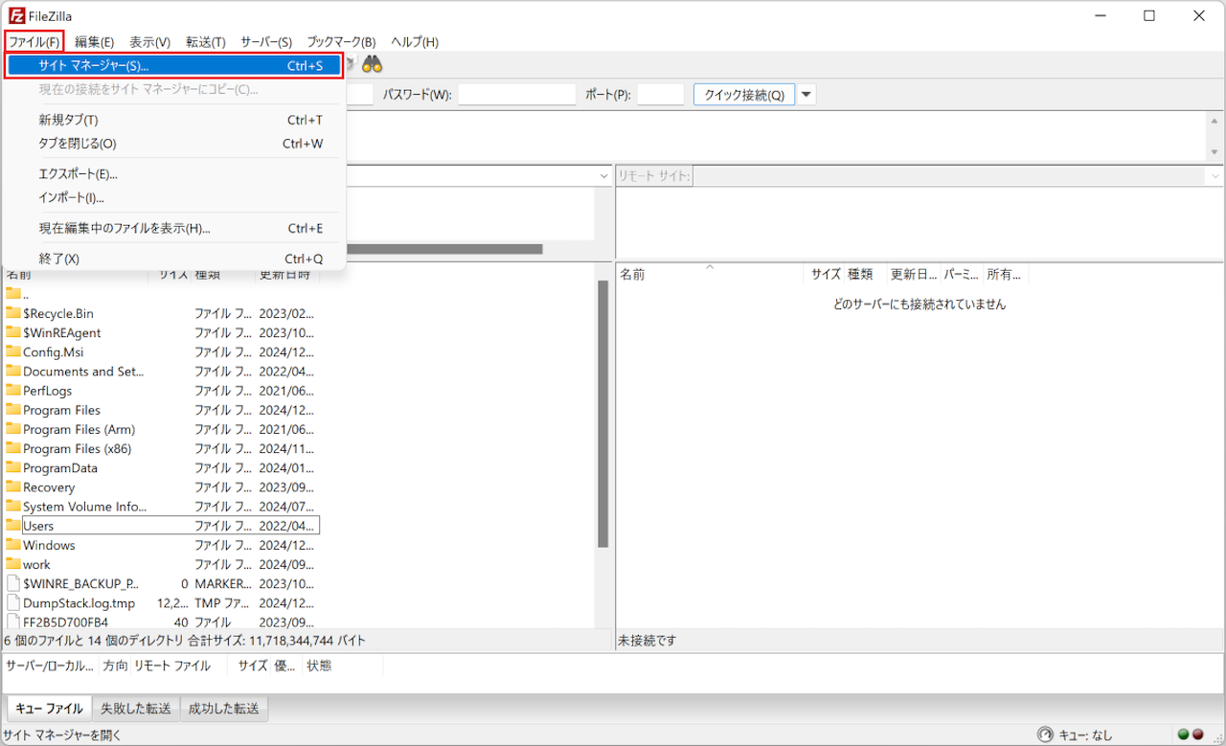
Task: Select the $Recycle.Bin folder icon
Action: pyautogui.click(x=13, y=313)
